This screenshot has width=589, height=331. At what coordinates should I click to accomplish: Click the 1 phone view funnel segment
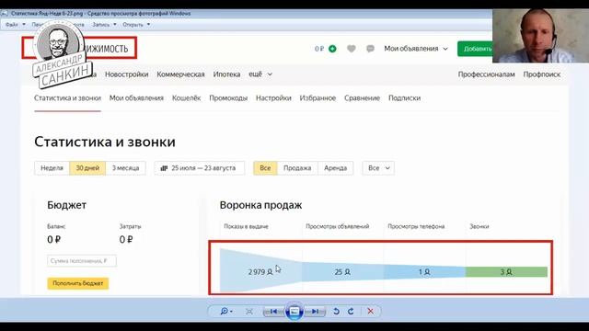[x=424, y=272]
